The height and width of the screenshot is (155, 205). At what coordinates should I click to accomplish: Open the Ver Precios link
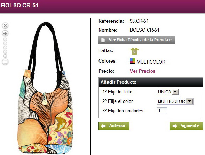(x=142, y=71)
